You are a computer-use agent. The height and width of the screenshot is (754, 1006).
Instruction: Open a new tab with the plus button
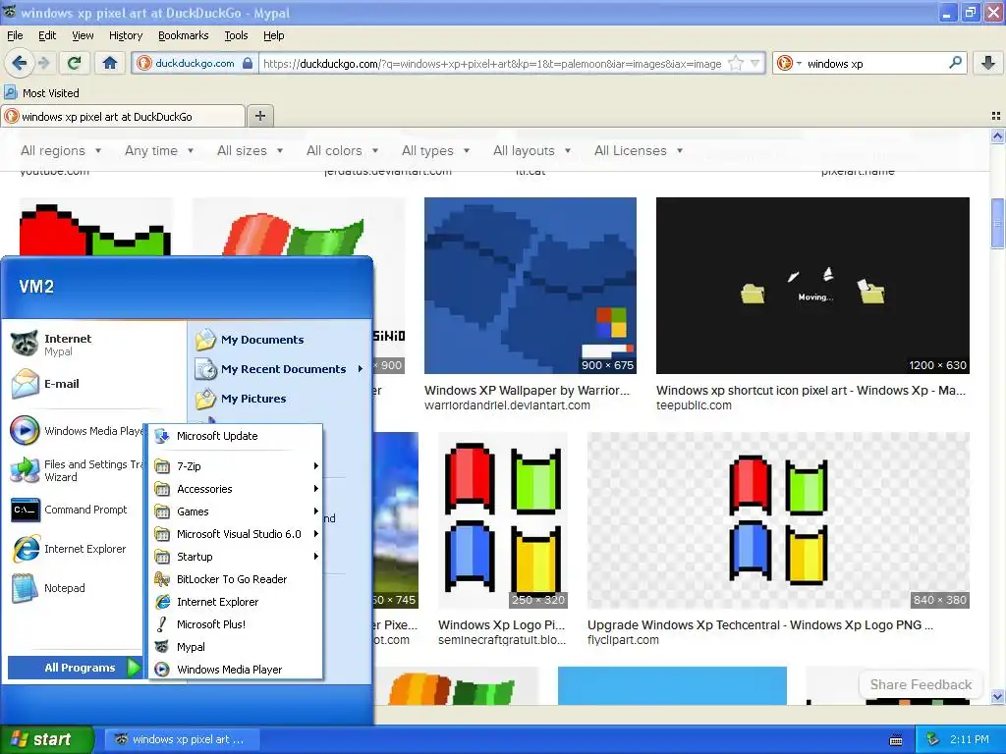pos(259,116)
